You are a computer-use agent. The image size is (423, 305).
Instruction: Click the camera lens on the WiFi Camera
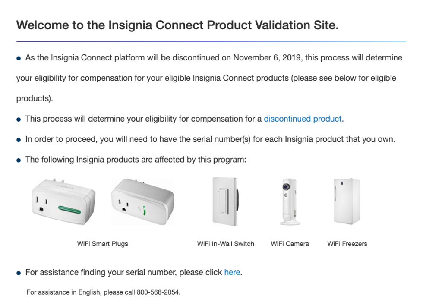click(x=287, y=186)
